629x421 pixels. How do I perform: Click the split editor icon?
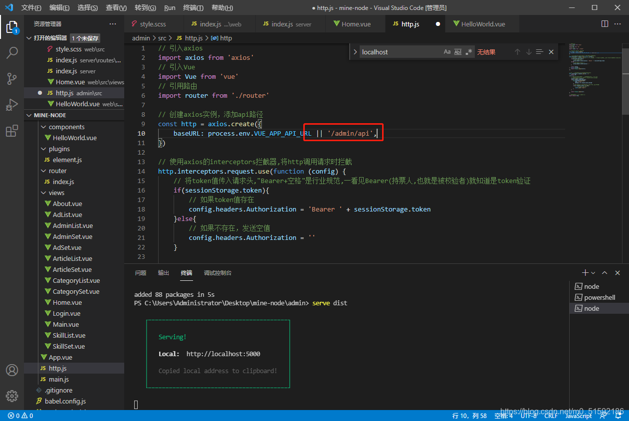pos(605,24)
